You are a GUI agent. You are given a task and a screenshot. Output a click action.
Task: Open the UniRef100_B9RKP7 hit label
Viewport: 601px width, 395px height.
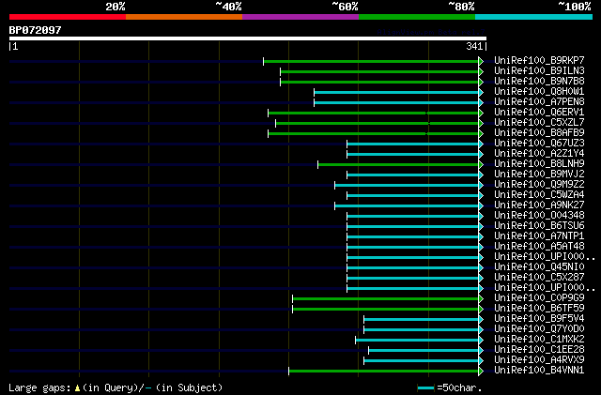(x=539, y=61)
